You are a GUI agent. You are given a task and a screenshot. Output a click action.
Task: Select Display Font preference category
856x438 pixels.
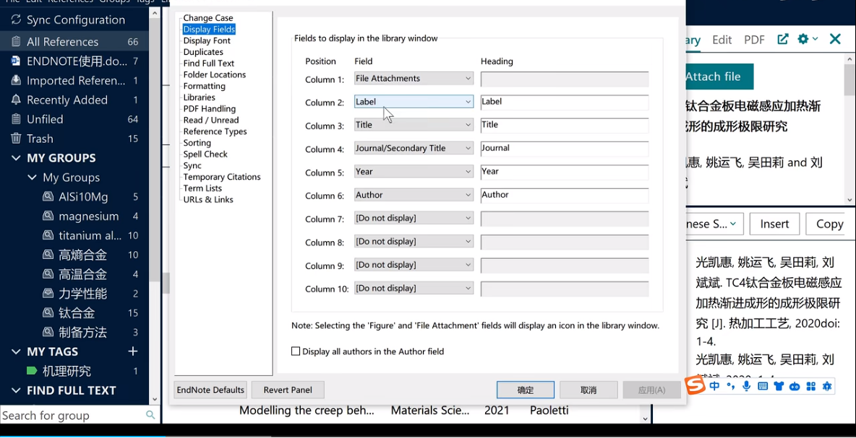207,41
